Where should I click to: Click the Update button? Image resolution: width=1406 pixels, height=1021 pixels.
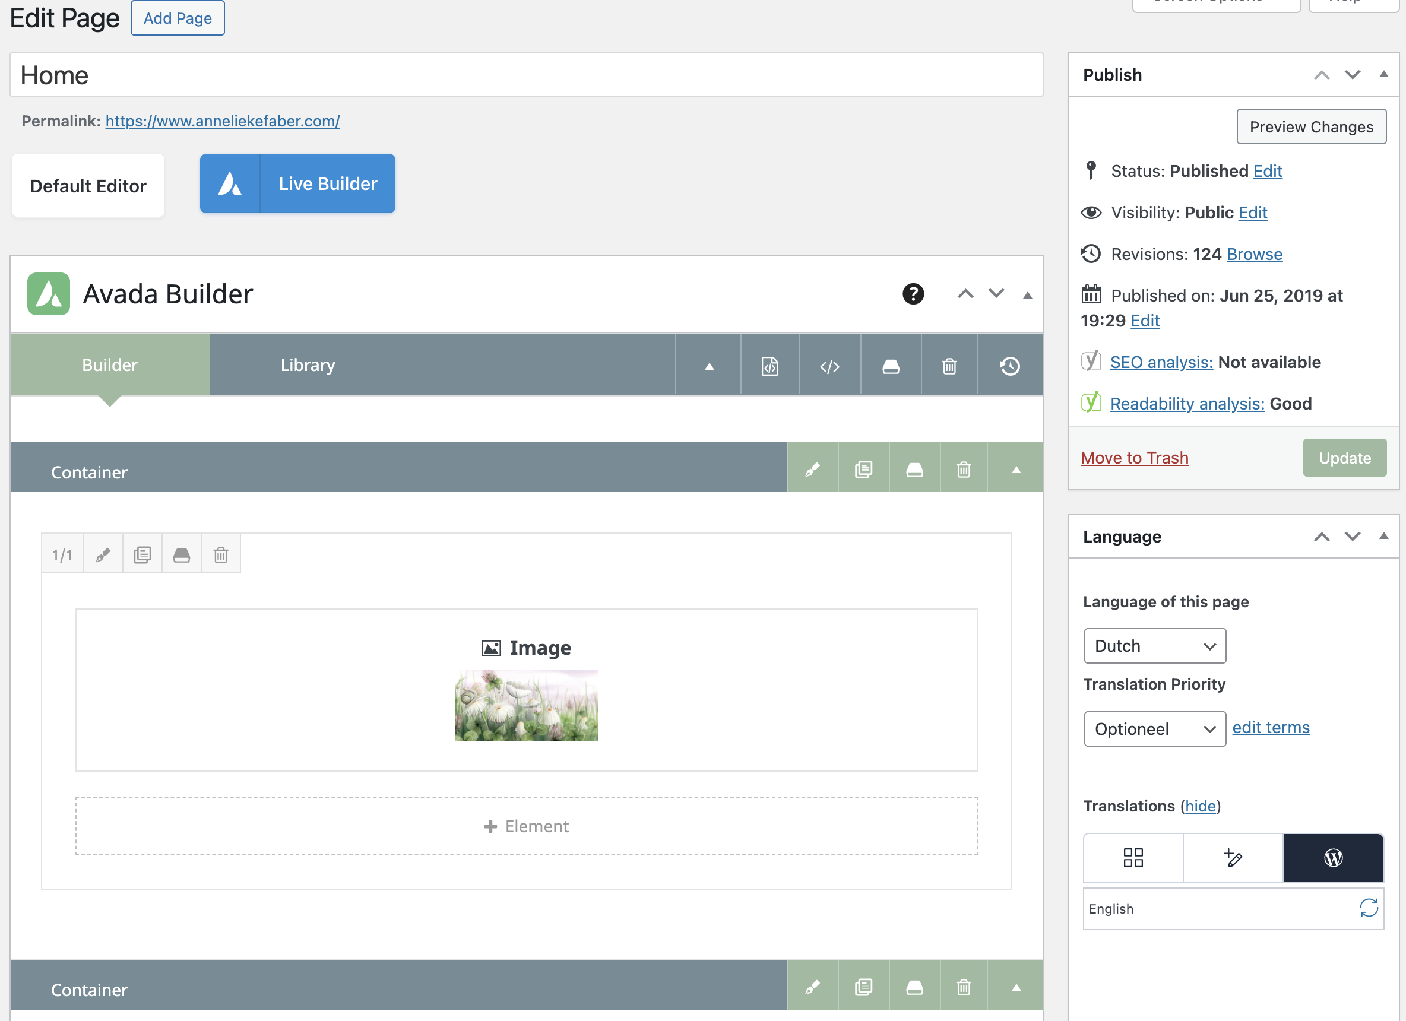click(1344, 458)
